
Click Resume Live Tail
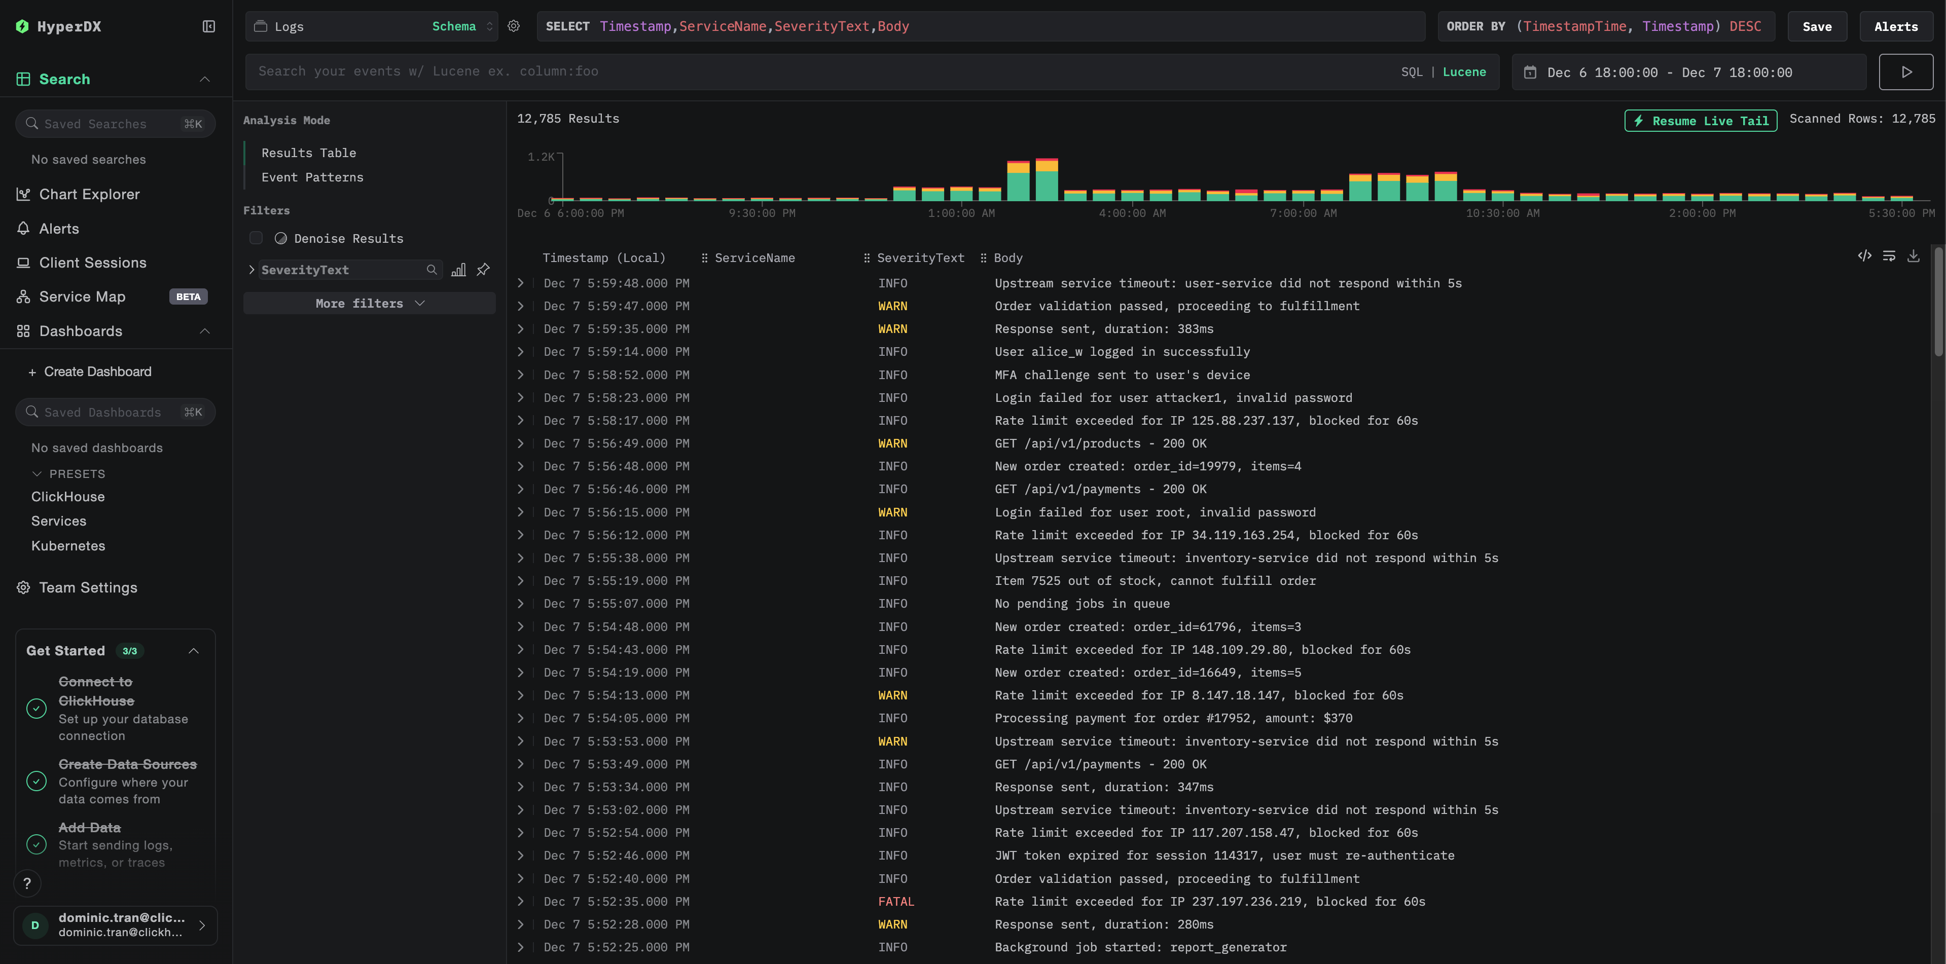pyautogui.click(x=1700, y=120)
